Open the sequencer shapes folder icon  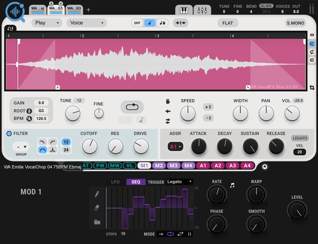point(97,222)
